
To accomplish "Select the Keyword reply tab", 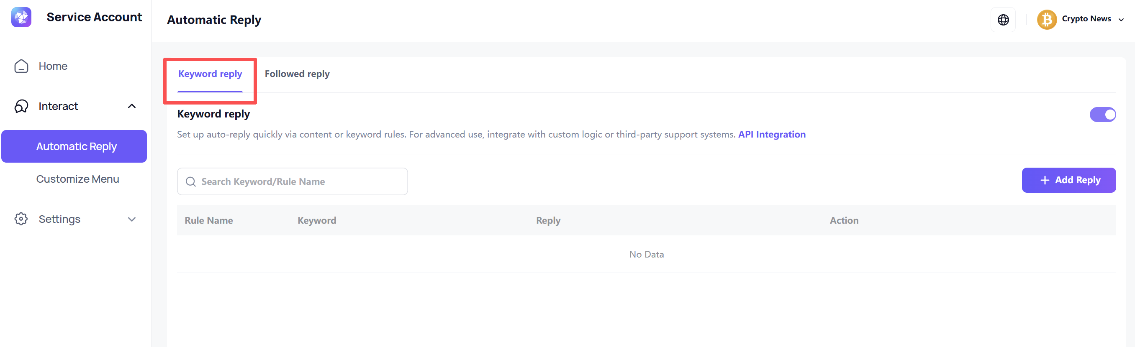I will (210, 74).
